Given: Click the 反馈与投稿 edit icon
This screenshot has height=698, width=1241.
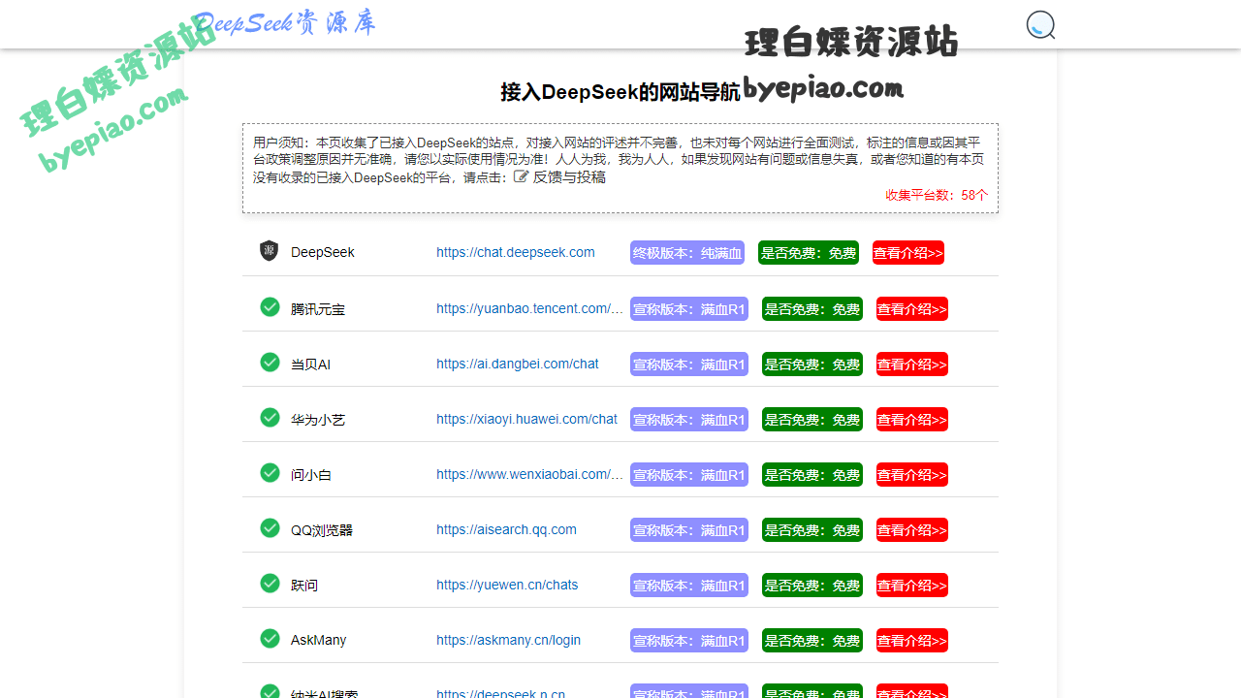Looking at the screenshot, I should 521,176.
